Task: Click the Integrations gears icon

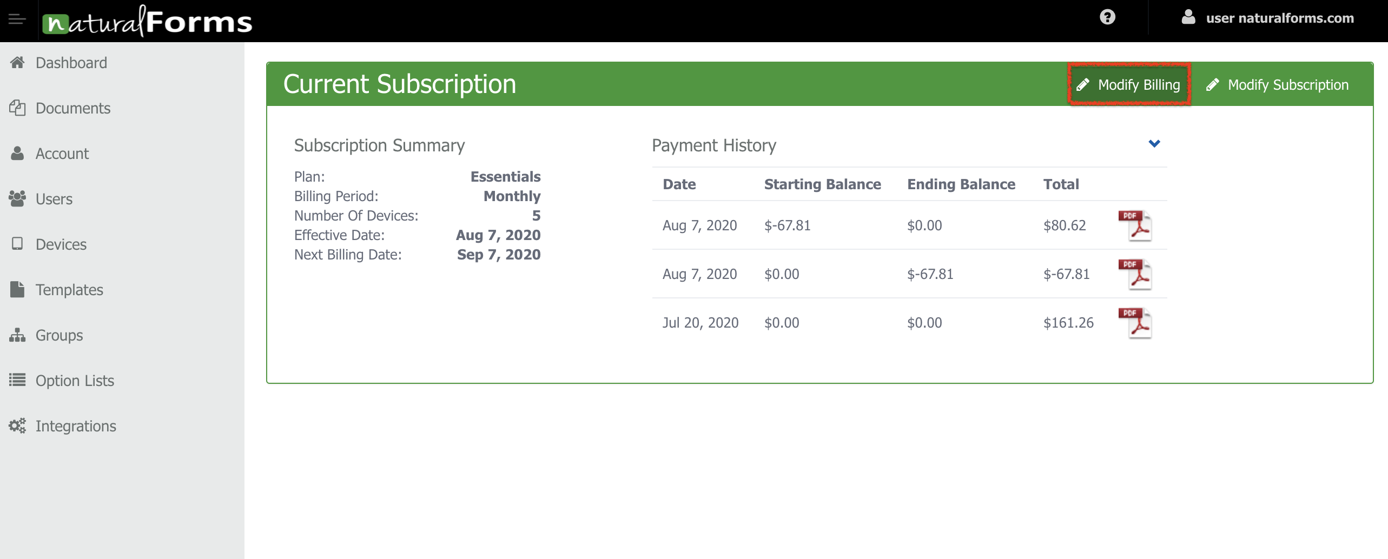Action: point(17,426)
